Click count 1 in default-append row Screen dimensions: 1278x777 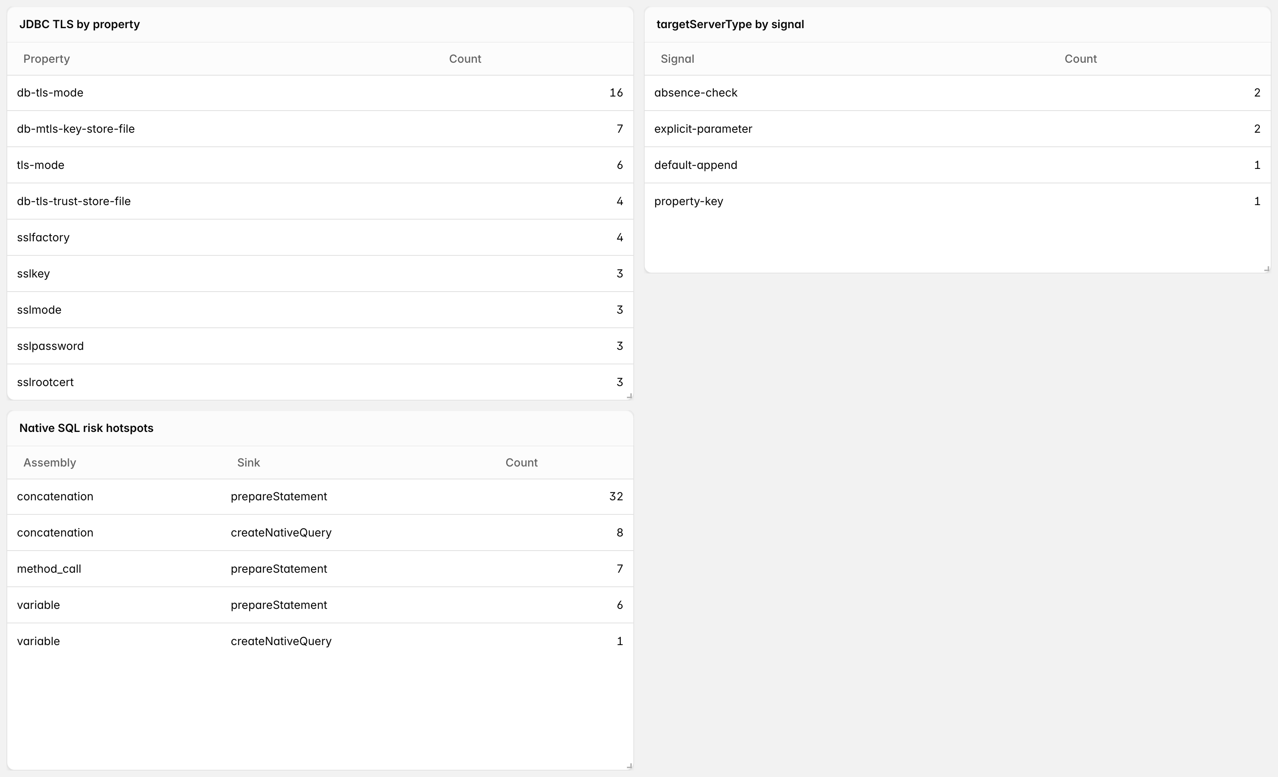1257,165
